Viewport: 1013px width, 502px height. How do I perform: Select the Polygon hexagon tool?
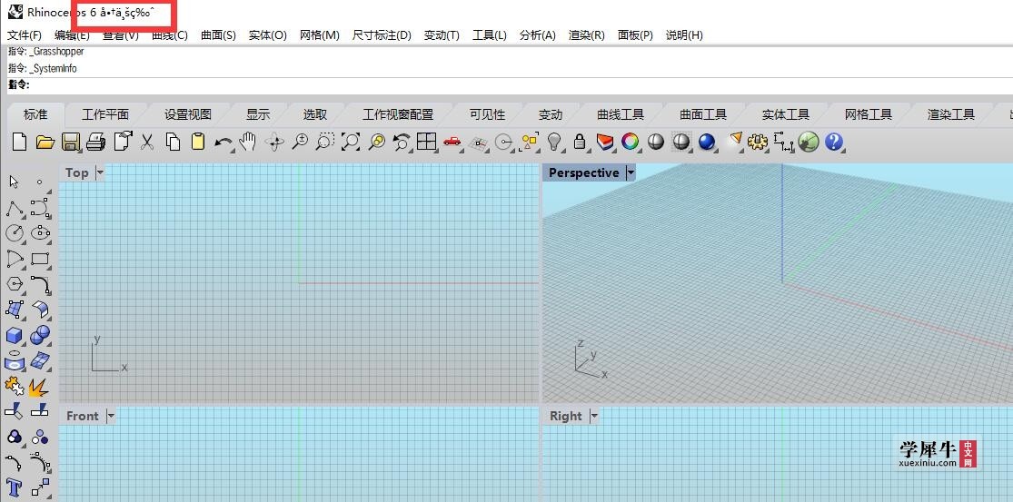click(15, 284)
